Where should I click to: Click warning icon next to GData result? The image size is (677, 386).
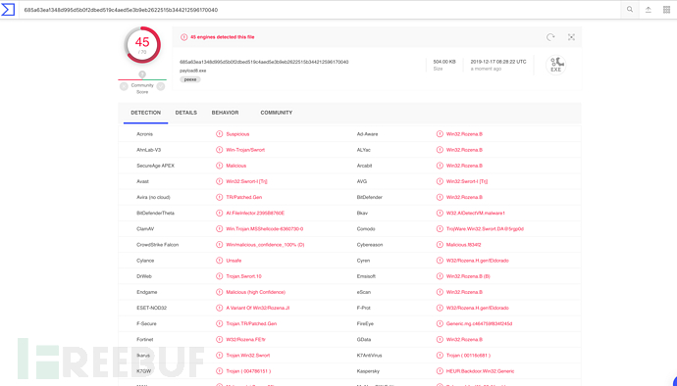coord(440,339)
